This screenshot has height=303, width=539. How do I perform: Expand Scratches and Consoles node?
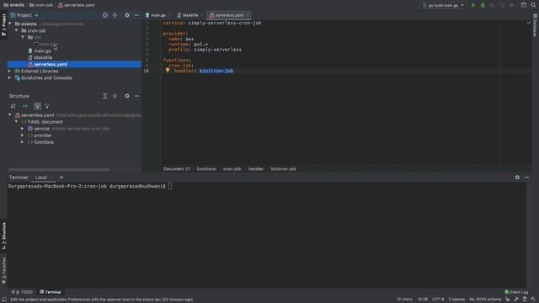point(9,78)
